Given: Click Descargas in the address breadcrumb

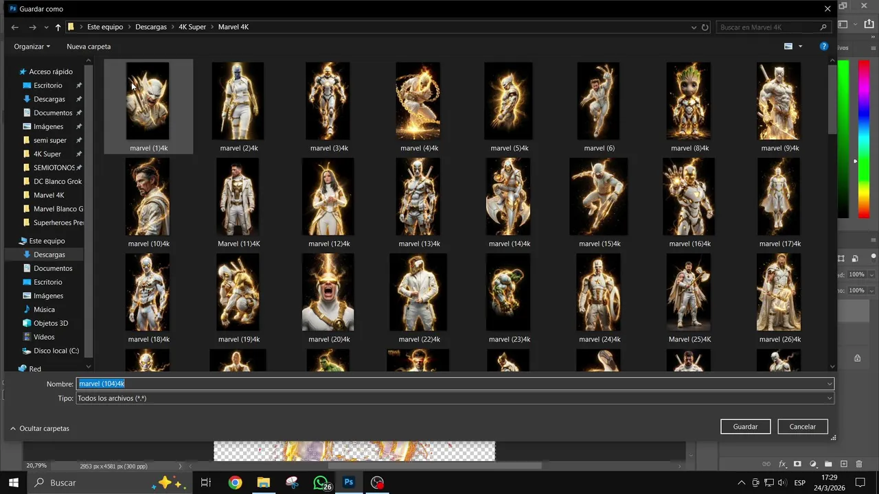Looking at the screenshot, I should (x=151, y=27).
